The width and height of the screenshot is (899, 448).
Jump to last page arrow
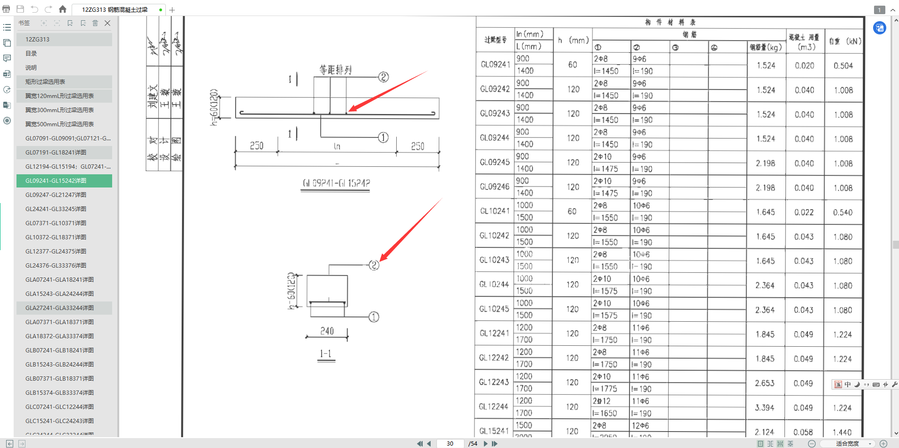tap(494, 443)
